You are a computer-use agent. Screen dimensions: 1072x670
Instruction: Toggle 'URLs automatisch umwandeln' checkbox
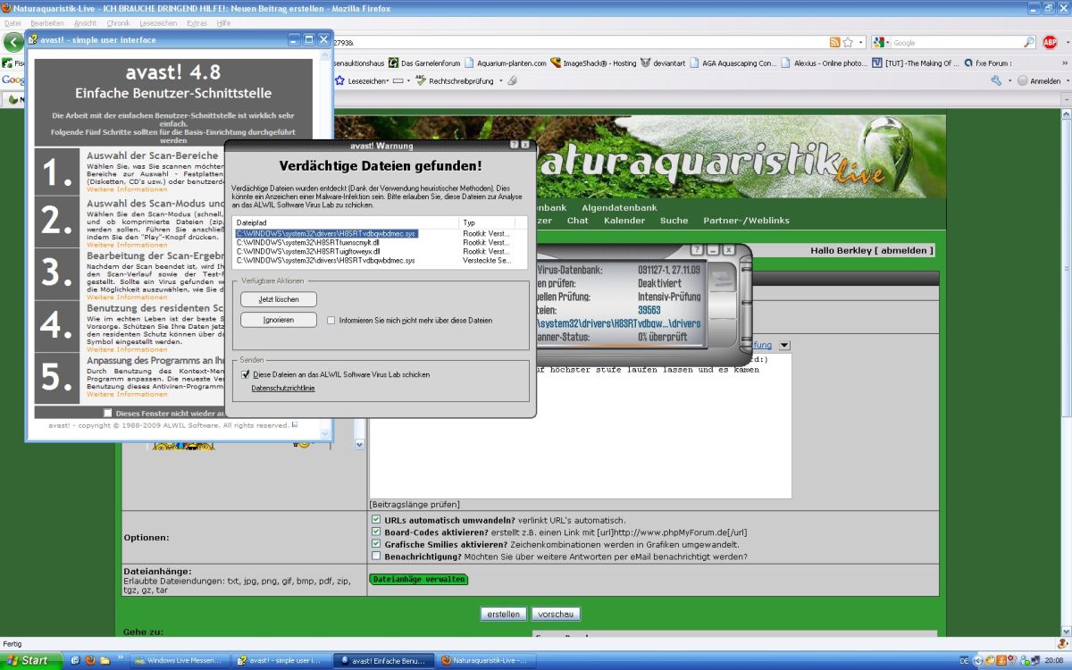[x=376, y=519]
